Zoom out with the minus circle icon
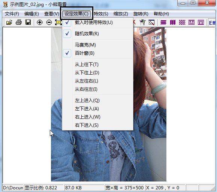The width and height of the screenshot is (217, 192). click(49, 22)
